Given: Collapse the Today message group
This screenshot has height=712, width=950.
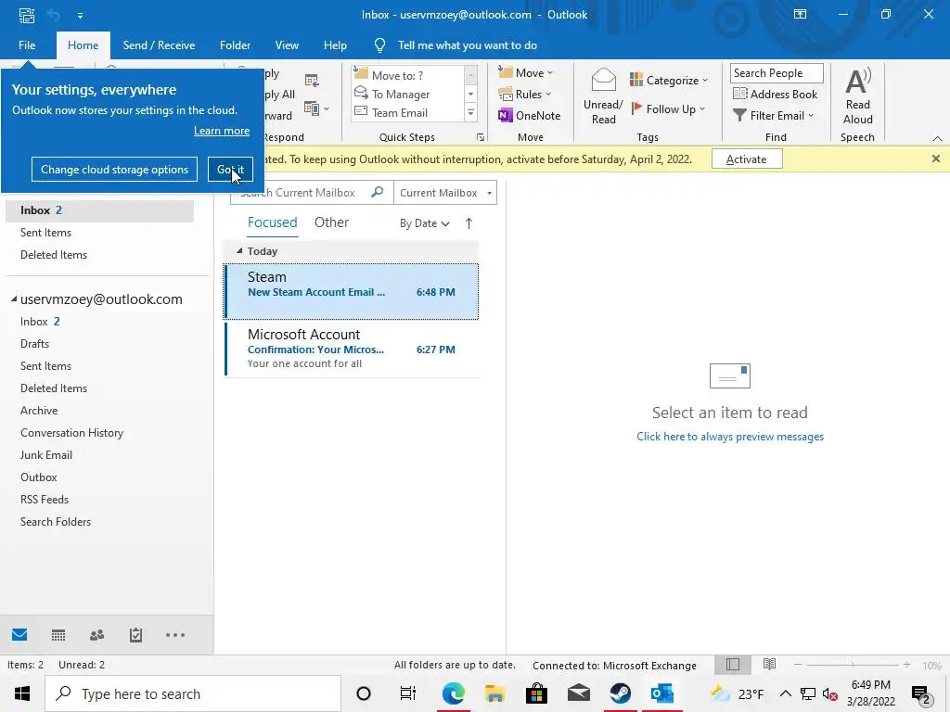Looking at the screenshot, I should (239, 250).
